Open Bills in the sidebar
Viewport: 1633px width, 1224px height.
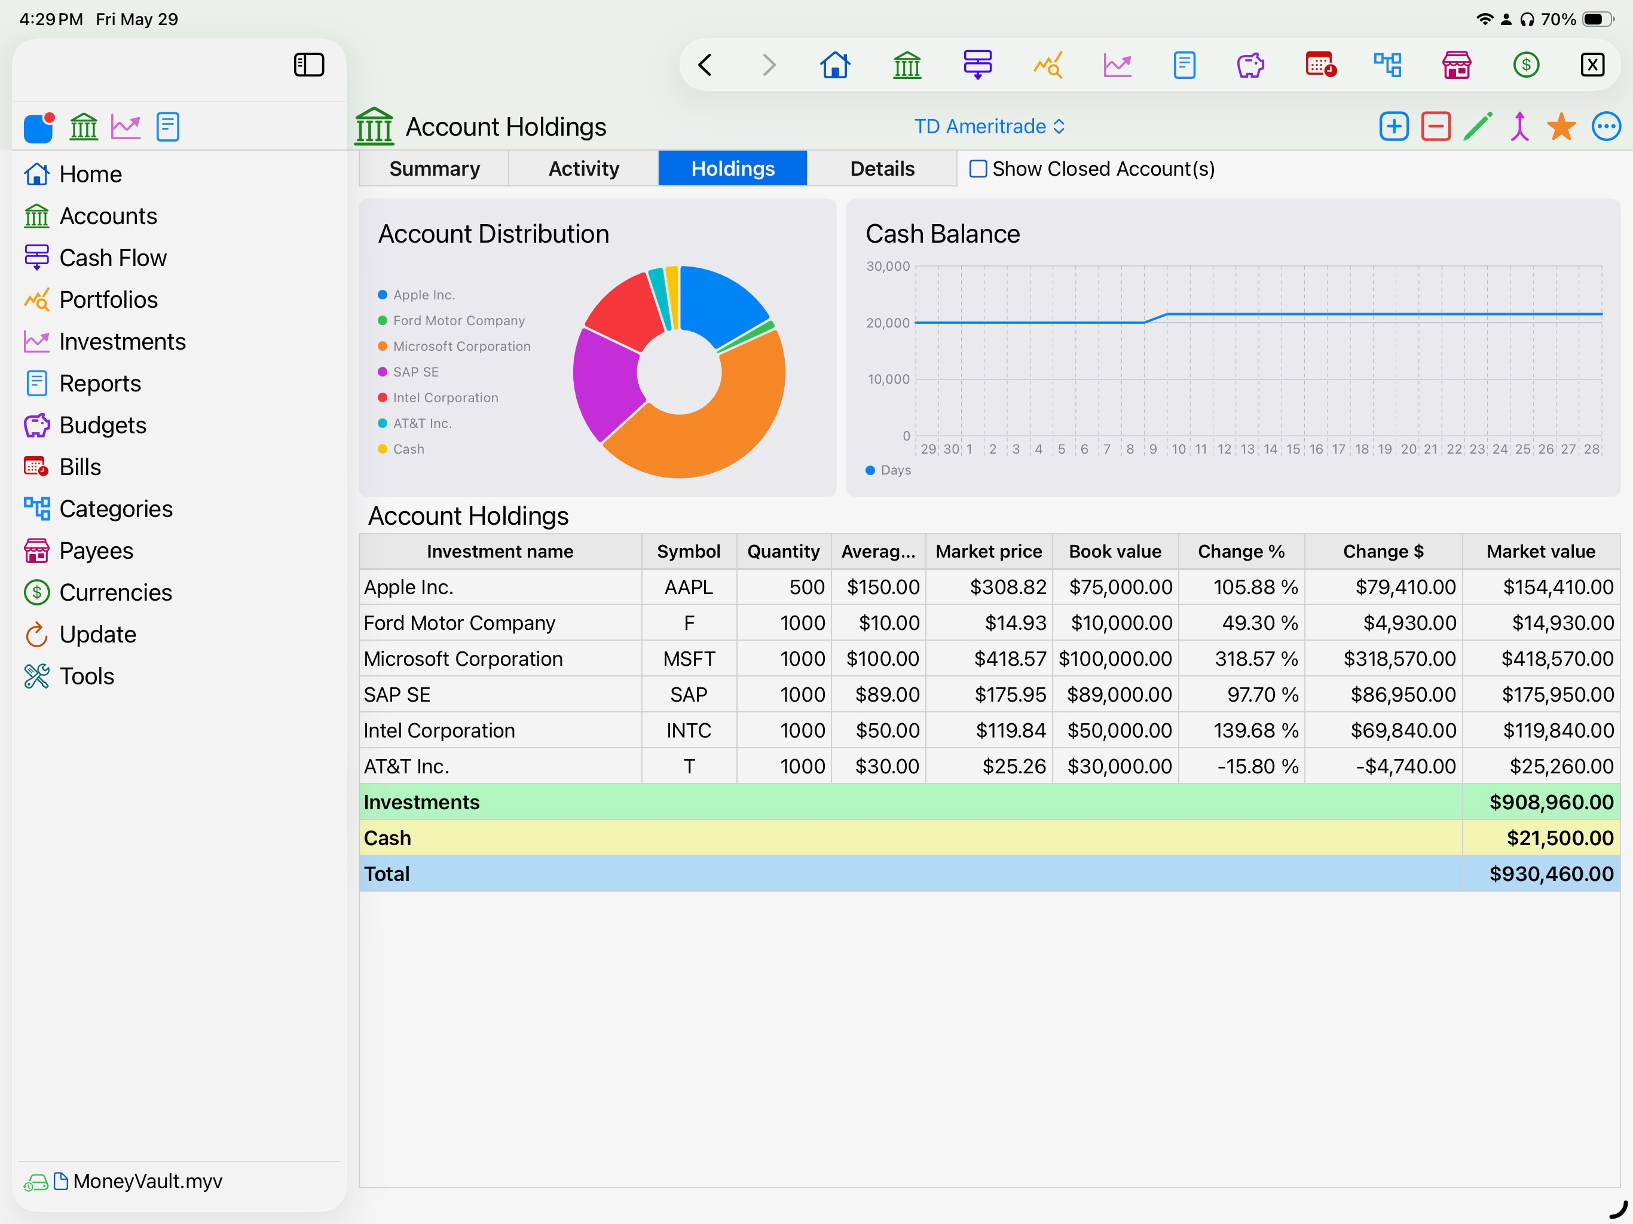coord(63,467)
